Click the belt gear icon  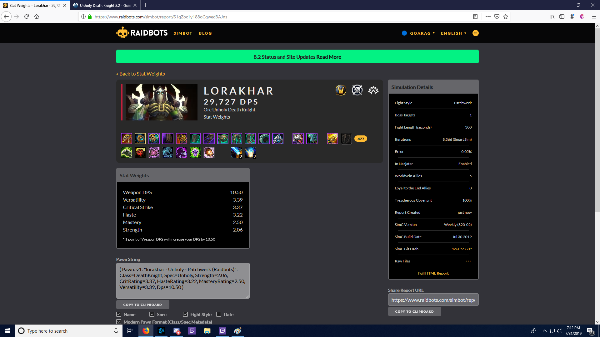tap(223, 139)
